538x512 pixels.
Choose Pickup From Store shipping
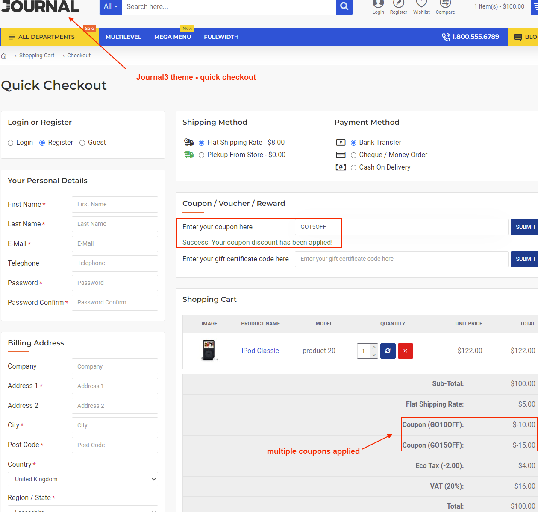click(202, 155)
